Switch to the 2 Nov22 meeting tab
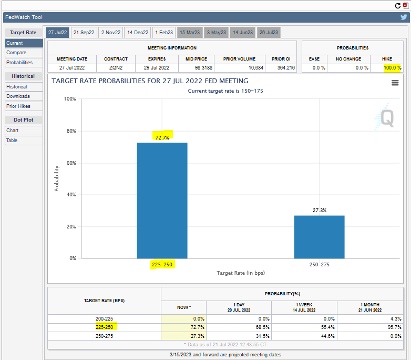 coord(111,33)
